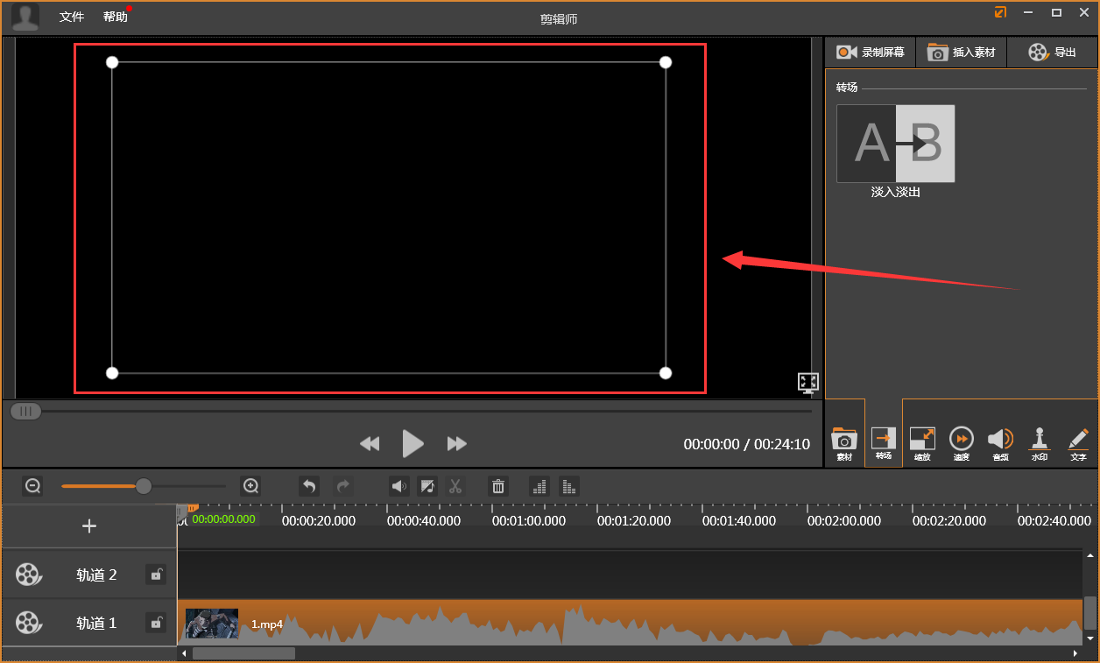Click the 00:01:00.000 ruler mark
Viewport: 1100px width, 663px height.
pos(529,520)
